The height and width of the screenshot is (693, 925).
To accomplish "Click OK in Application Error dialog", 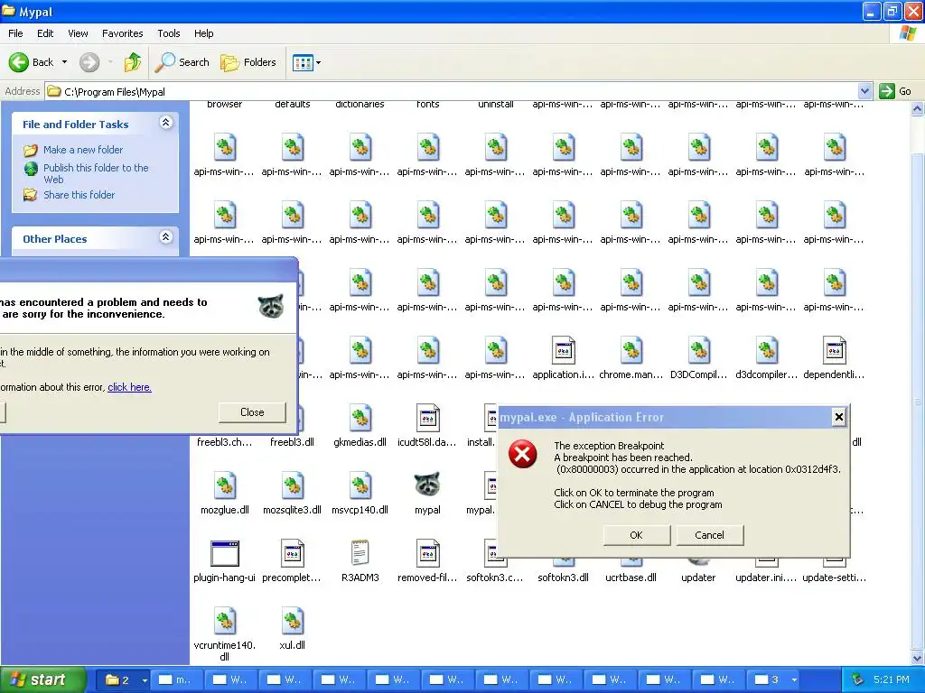I will click(x=636, y=535).
